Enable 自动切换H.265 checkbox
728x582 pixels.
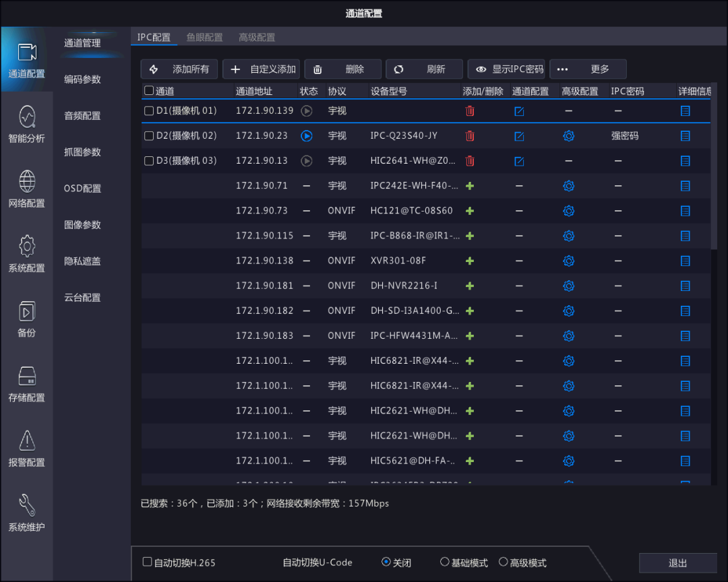click(x=147, y=562)
